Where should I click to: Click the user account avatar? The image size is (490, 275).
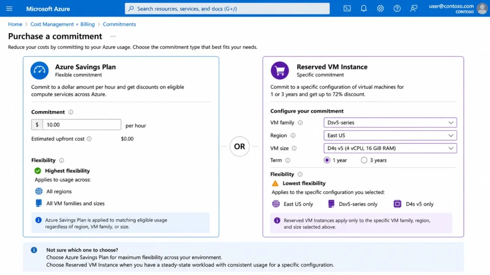(482, 9)
